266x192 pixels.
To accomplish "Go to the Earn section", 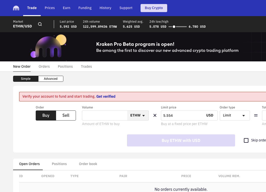I will click(66, 8).
